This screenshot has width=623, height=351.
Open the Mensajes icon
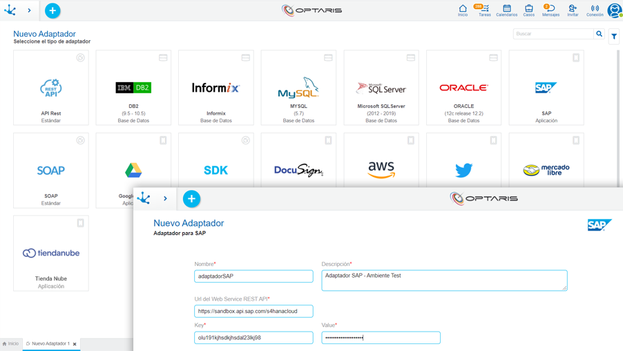[550, 10]
